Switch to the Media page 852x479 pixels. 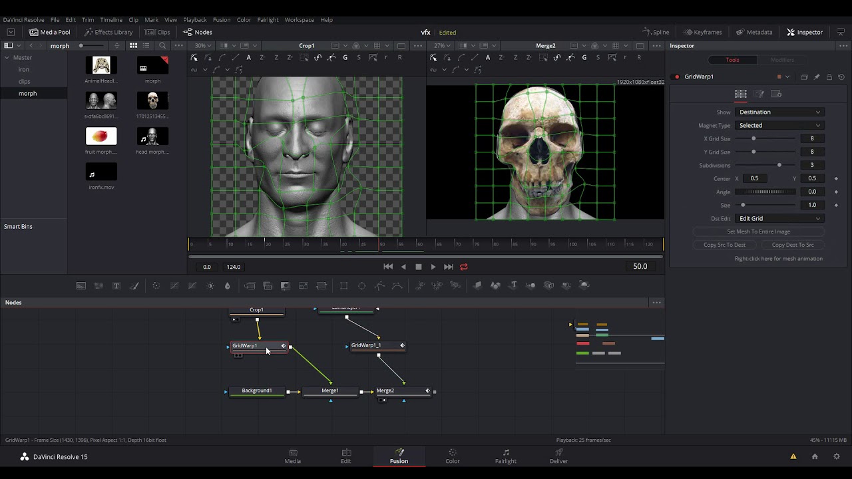(x=292, y=456)
